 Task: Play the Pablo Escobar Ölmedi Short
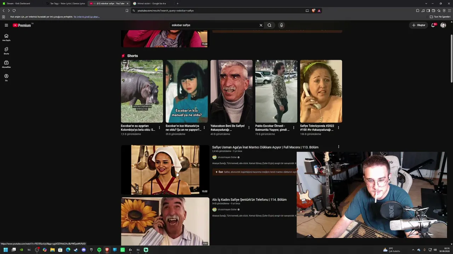pos(276,91)
